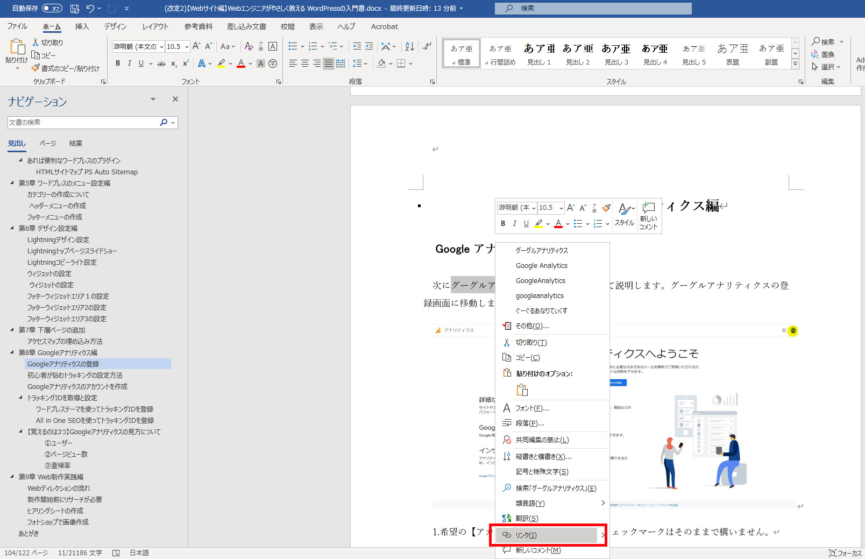The image size is (865, 559).
Task: Click the Borders icon in ribbon
Action: tap(401, 63)
